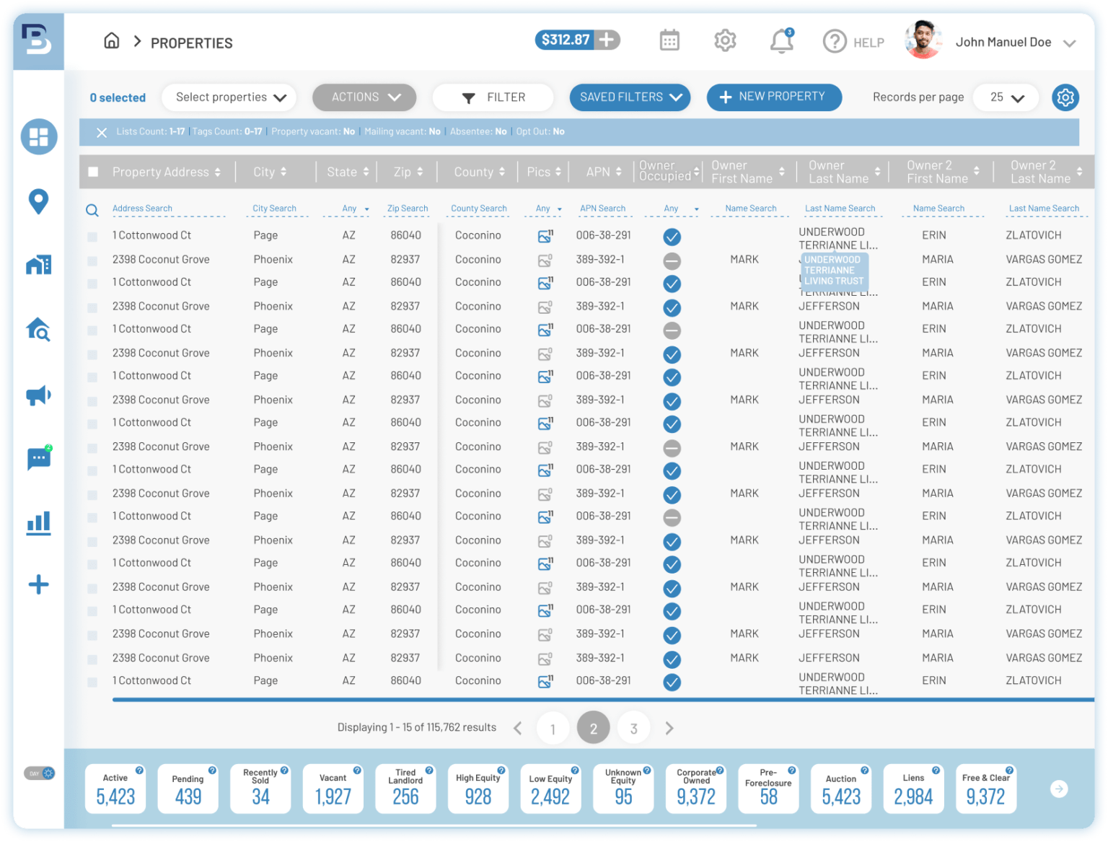The height and width of the screenshot is (842, 1108).
Task: Click the NEW PROPERTY button
Action: pyautogui.click(x=774, y=97)
